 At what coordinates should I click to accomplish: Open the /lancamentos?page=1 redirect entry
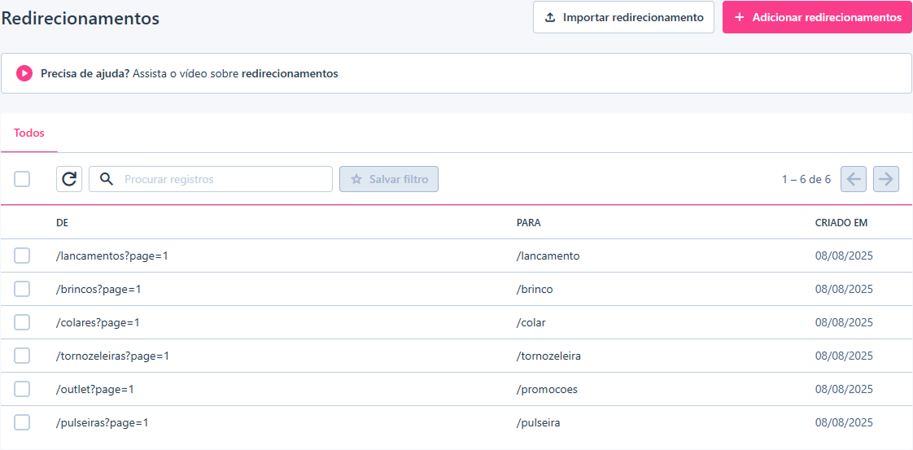click(112, 256)
